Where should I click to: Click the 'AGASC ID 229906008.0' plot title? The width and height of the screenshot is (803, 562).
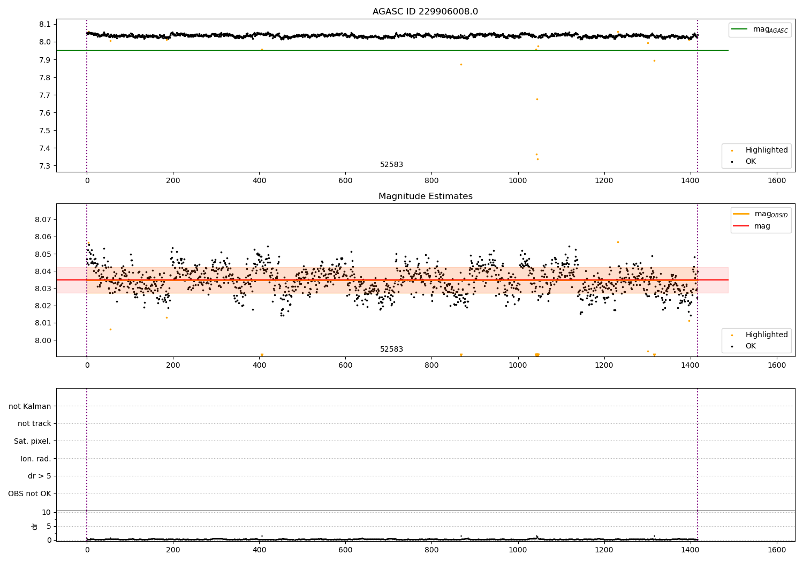tap(425, 12)
